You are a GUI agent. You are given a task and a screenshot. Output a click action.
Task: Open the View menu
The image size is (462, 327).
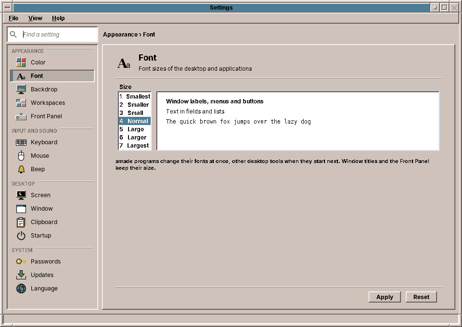[35, 18]
